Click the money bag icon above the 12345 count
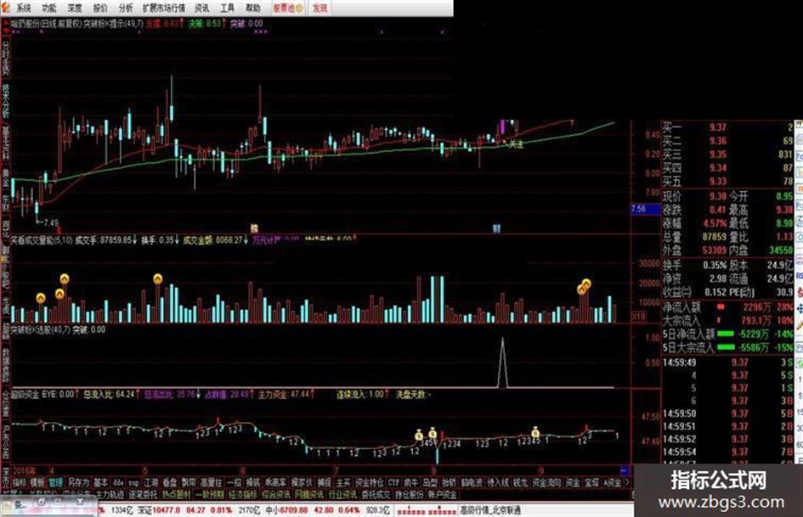Image resolution: width=803 pixels, height=517 pixels. point(535,433)
